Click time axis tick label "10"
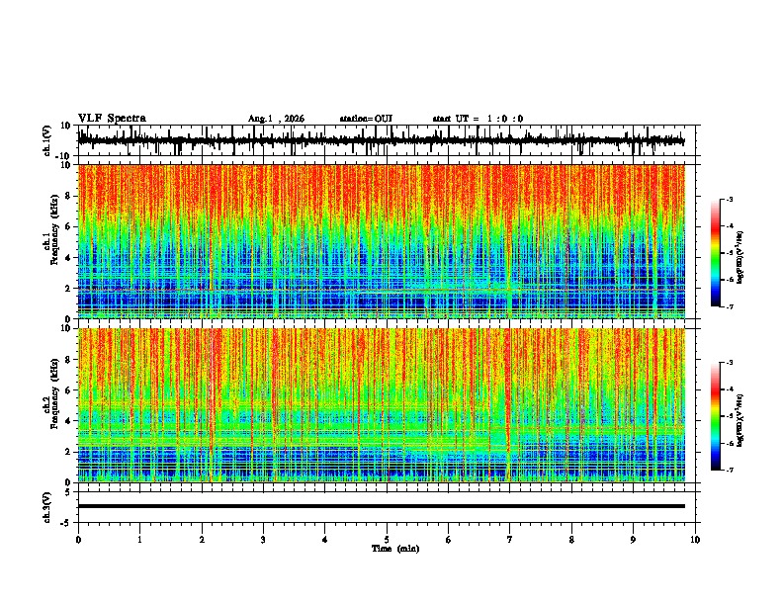 coord(695,540)
